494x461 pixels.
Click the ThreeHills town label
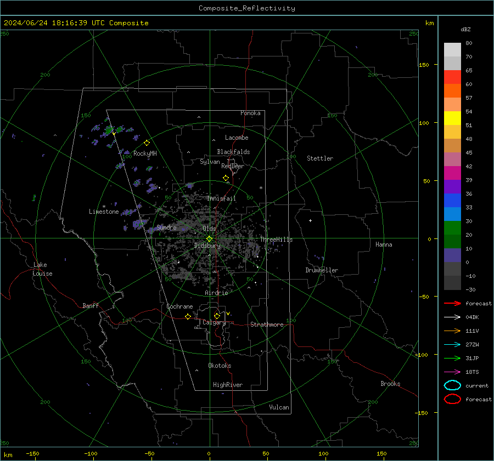pos(276,240)
